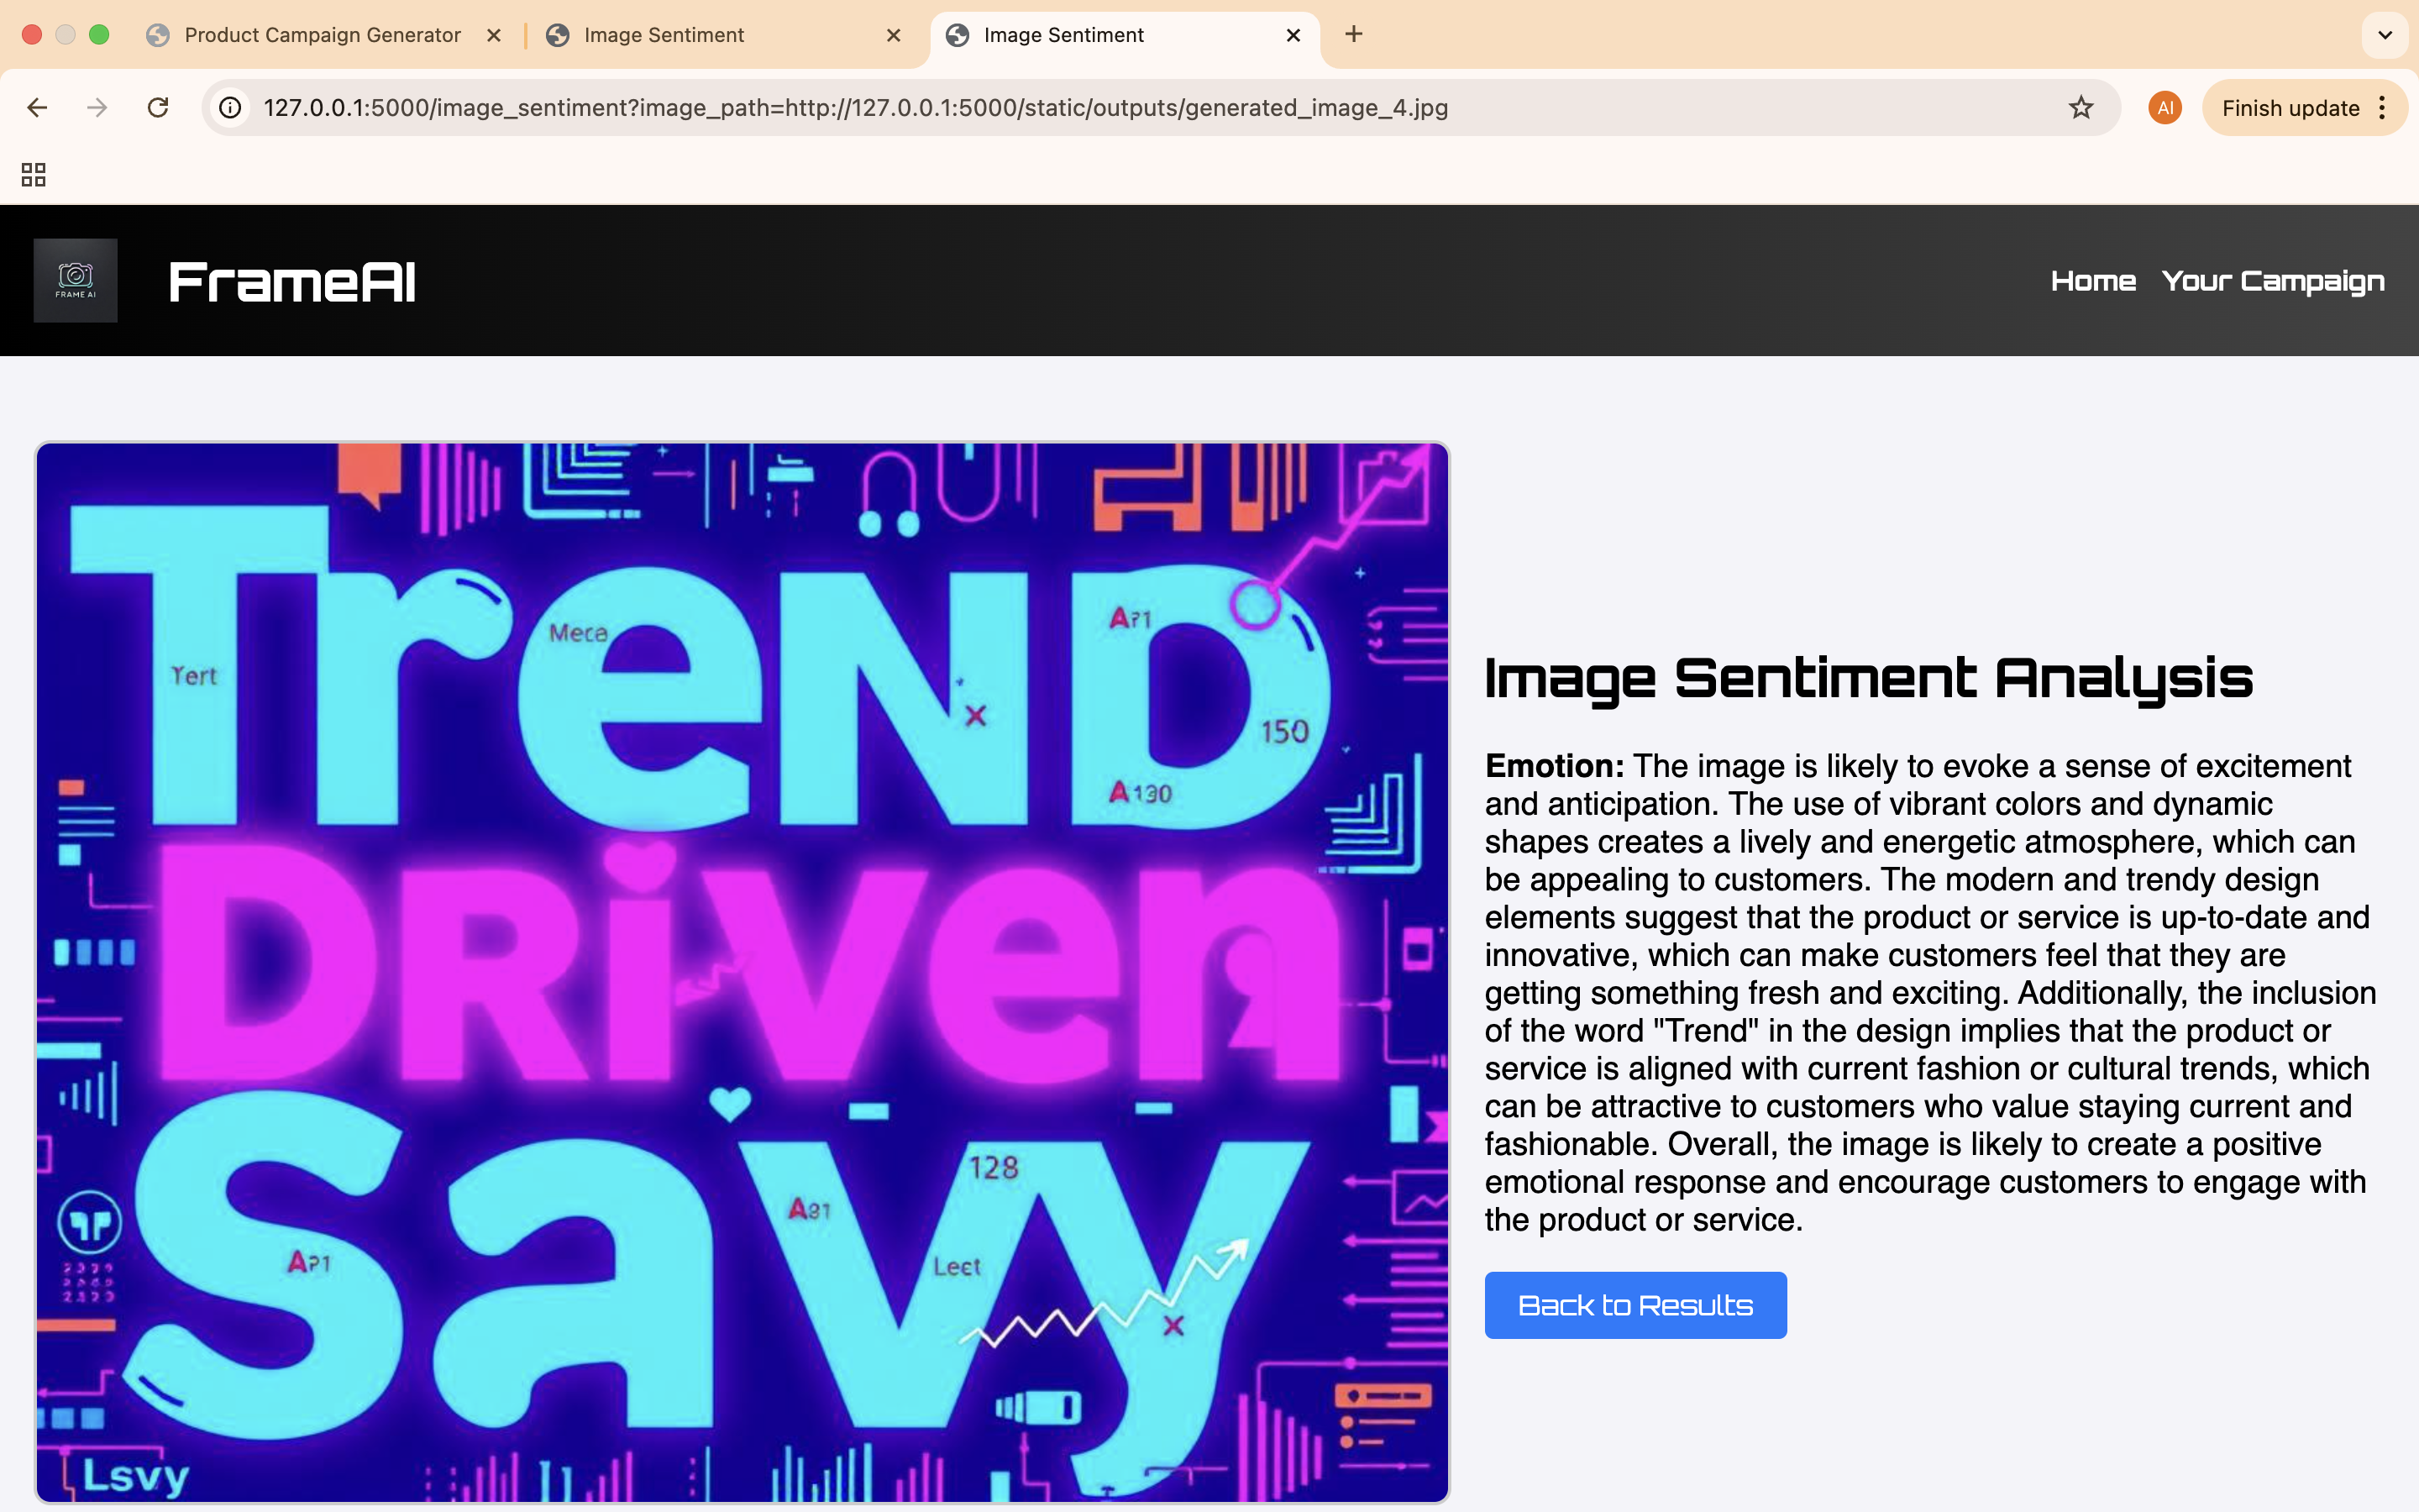Viewport: 2419px width, 1512px height.
Task: Open the site information icon
Action: pos(231,108)
